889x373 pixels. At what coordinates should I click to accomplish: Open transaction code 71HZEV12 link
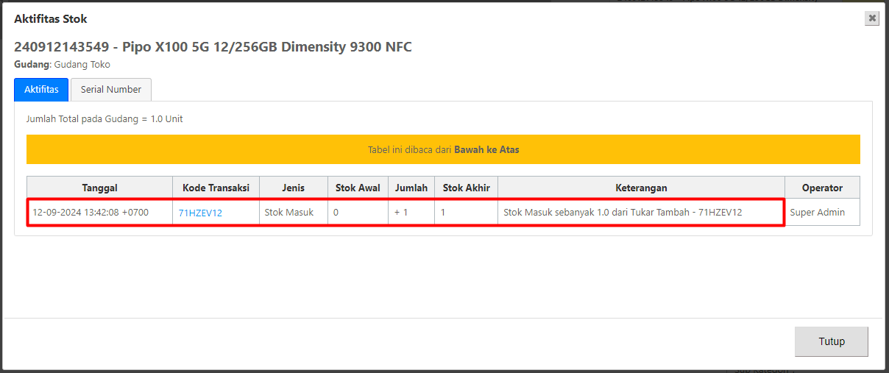[200, 213]
